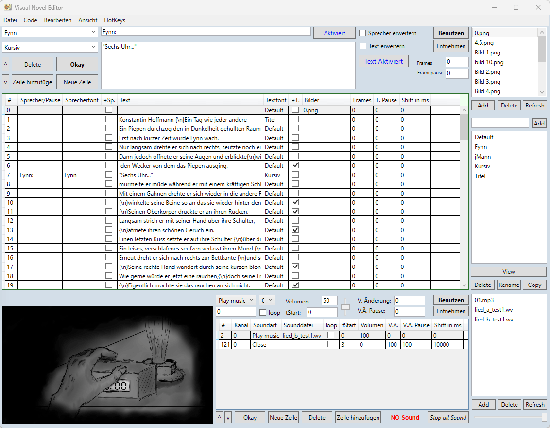
Task: Click the Rename button for fonts
Action: coord(509,285)
